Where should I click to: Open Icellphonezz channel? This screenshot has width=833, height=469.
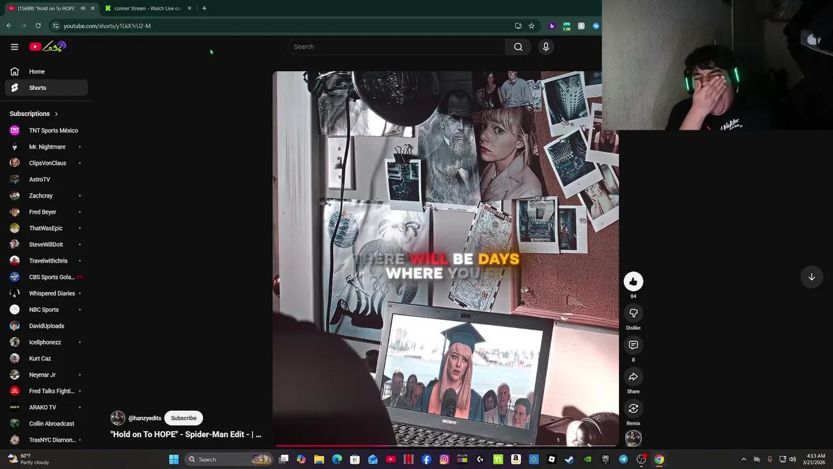coord(46,342)
